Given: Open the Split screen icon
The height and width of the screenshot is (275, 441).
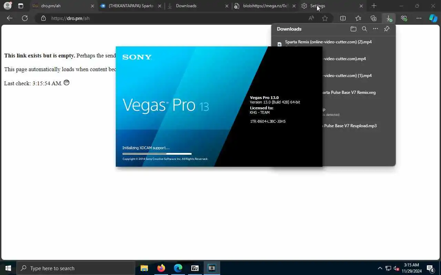Looking at the screenshot, I should point(343,18).
